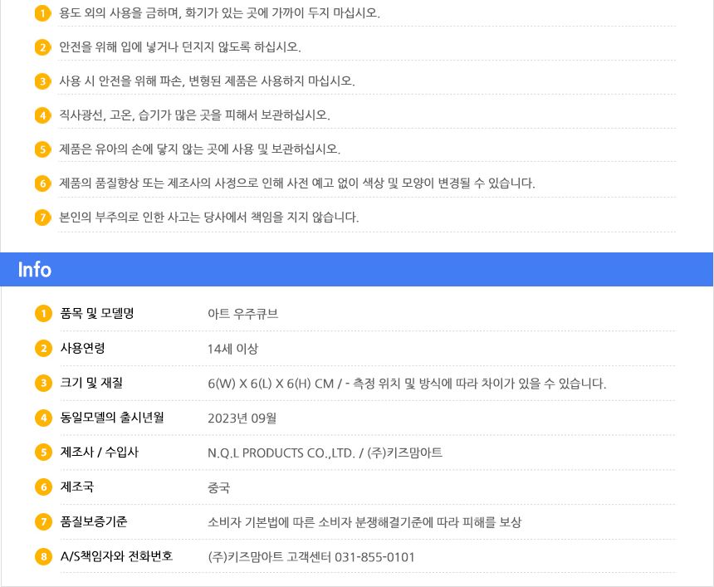Select the badge beside 품목 및 모델명 row
The height and width of the screenshot is (587, 714).
[x=42, y=313]
